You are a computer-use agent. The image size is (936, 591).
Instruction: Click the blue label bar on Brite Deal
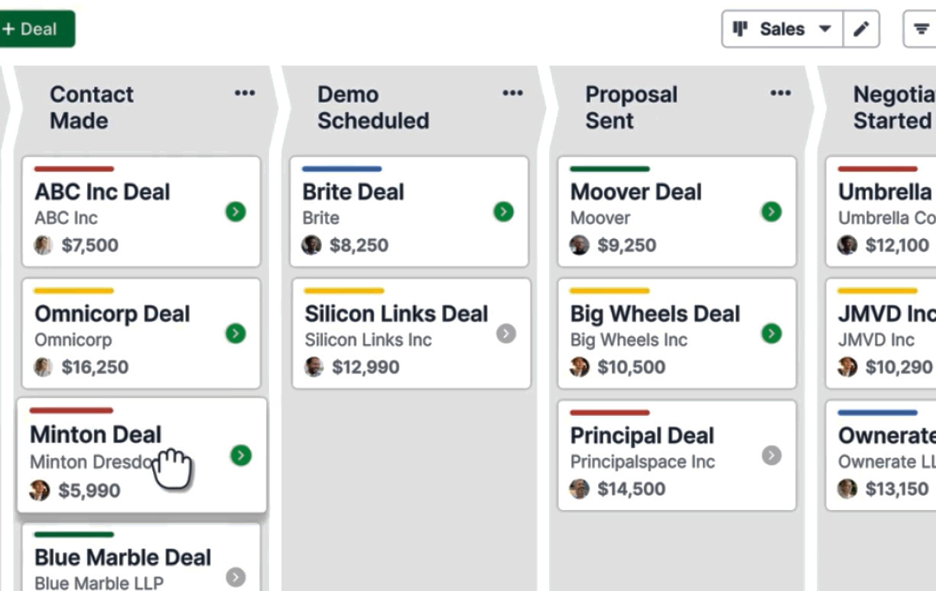pyautogui.click(x=342, y=169)
